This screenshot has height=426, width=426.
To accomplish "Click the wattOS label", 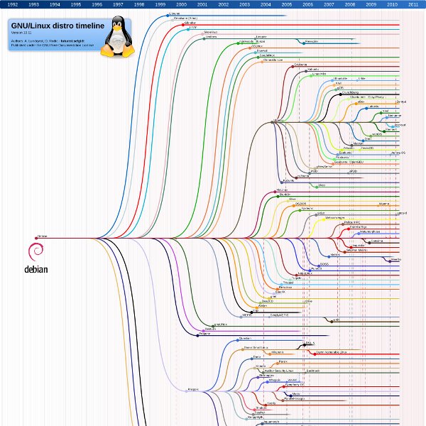I will coord(377,134).
